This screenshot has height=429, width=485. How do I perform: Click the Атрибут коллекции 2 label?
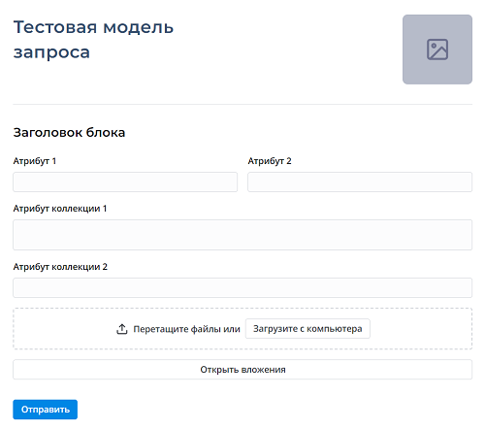pos(60,267)
